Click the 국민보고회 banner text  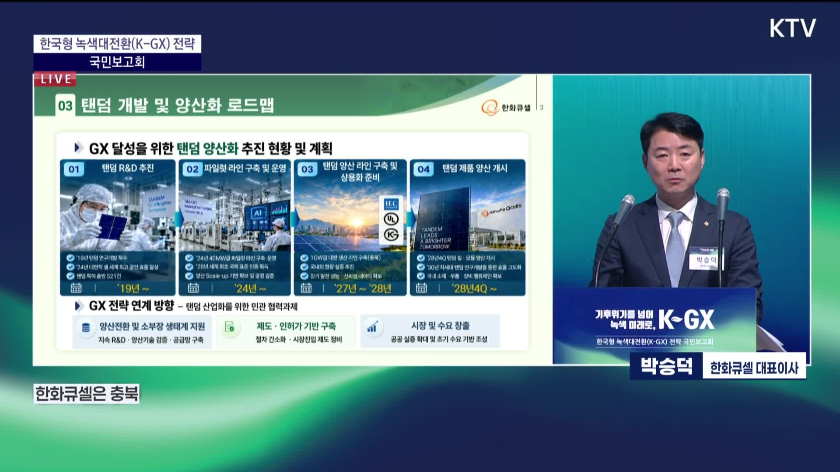117,62
